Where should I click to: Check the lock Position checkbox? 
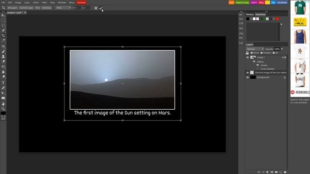coord(262,53)
